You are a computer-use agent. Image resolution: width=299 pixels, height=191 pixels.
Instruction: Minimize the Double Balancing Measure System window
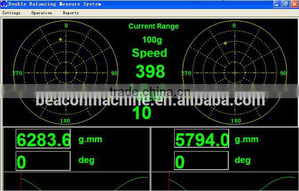click(277, 4)
